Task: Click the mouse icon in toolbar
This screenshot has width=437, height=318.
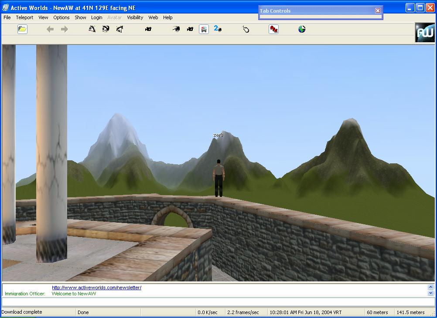Action: [246, 29]
